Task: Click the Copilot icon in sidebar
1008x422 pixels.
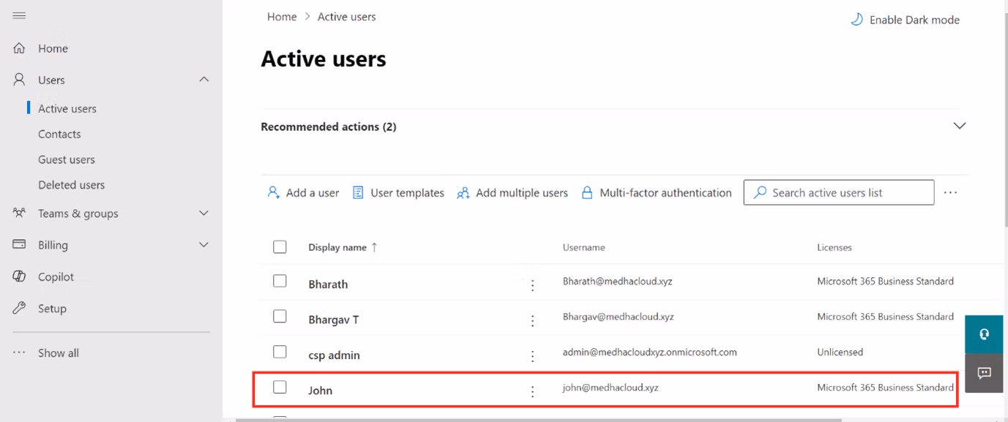Action: (20, 276)
